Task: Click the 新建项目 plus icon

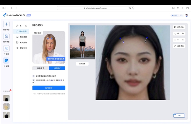Action: tap(6, 24)
